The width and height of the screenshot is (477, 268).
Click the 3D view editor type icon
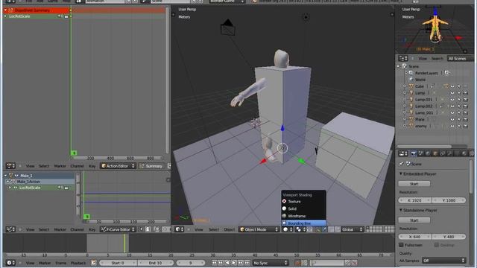179,230
